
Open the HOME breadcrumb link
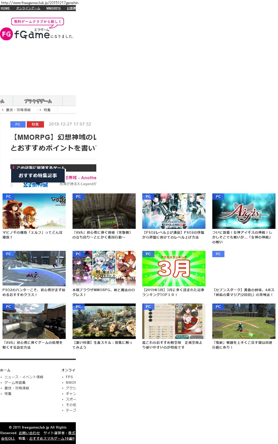[5, 8]
